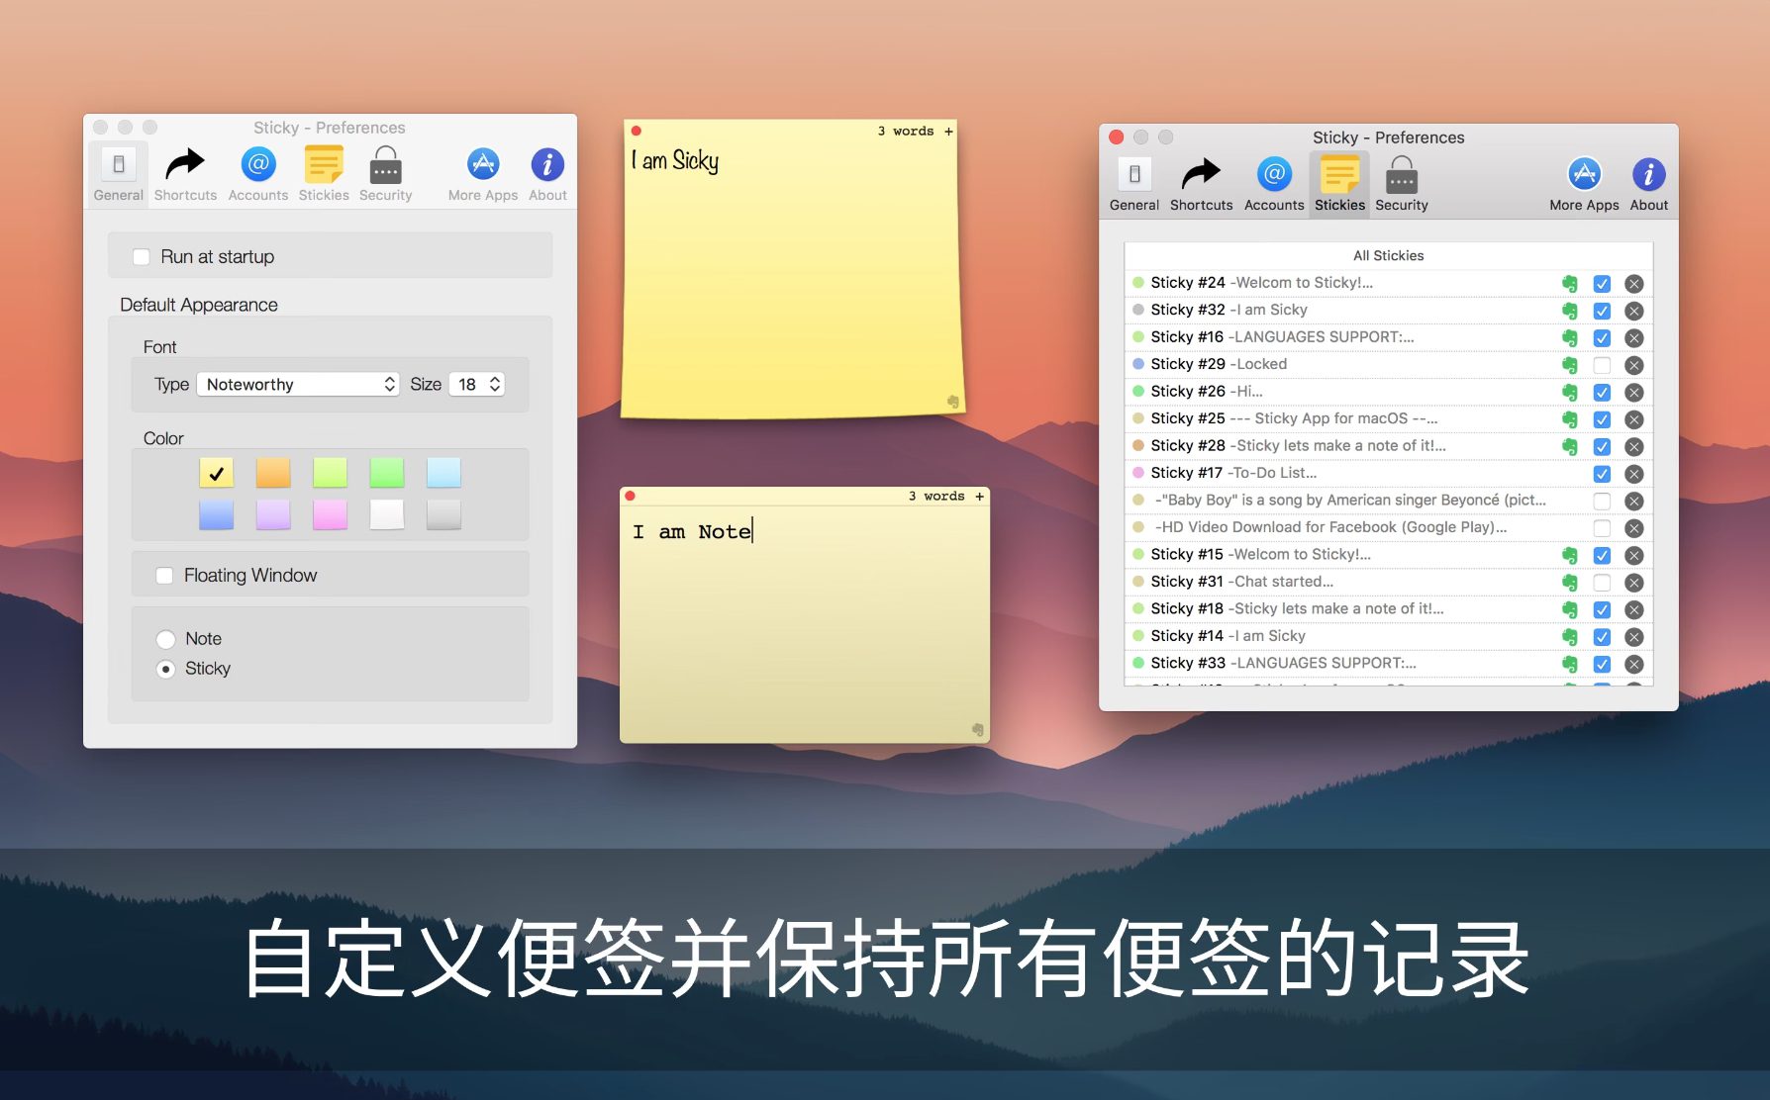Screen dimensions: 1770x1100
Task: Click the Evernote icon on the I am Note sticky
Action: (977, 730)
